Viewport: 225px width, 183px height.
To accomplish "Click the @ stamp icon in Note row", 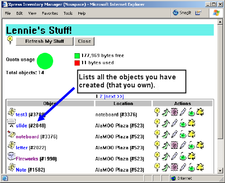I will (x=174, y=167).
